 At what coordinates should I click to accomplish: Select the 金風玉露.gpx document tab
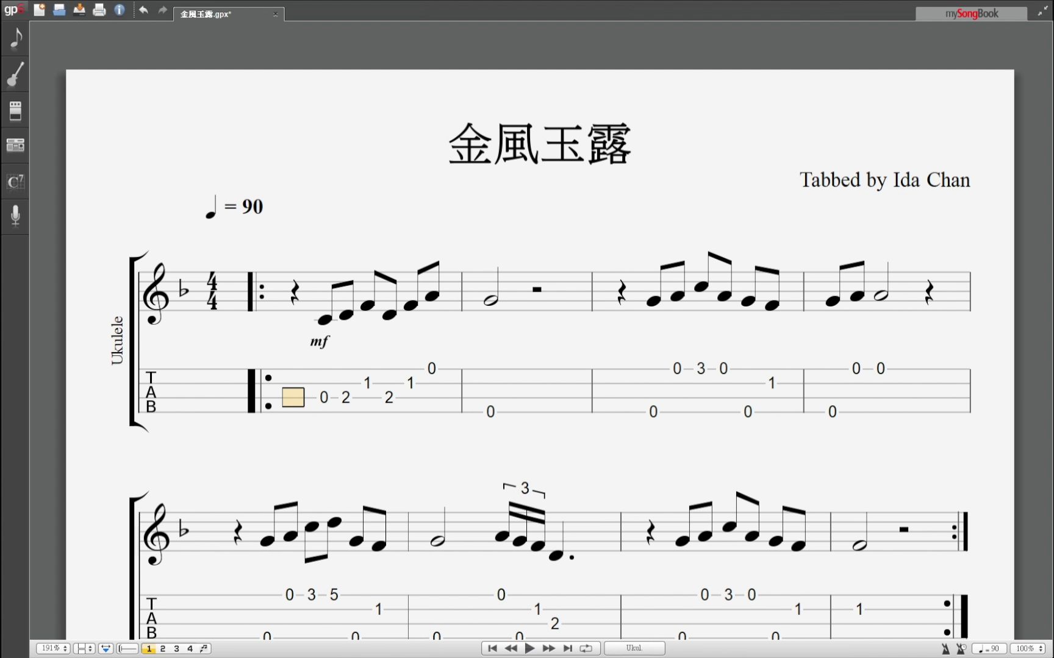click(x=229, y=13)
